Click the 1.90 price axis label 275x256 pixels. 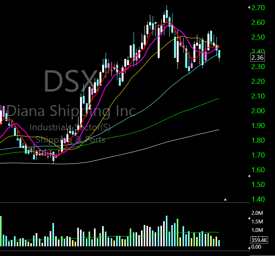point(258,126)
